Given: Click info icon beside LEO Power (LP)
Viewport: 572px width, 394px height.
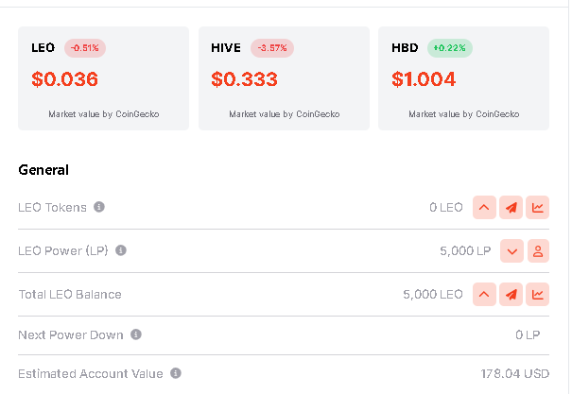Looking at the screenshot, I should 121,250.
